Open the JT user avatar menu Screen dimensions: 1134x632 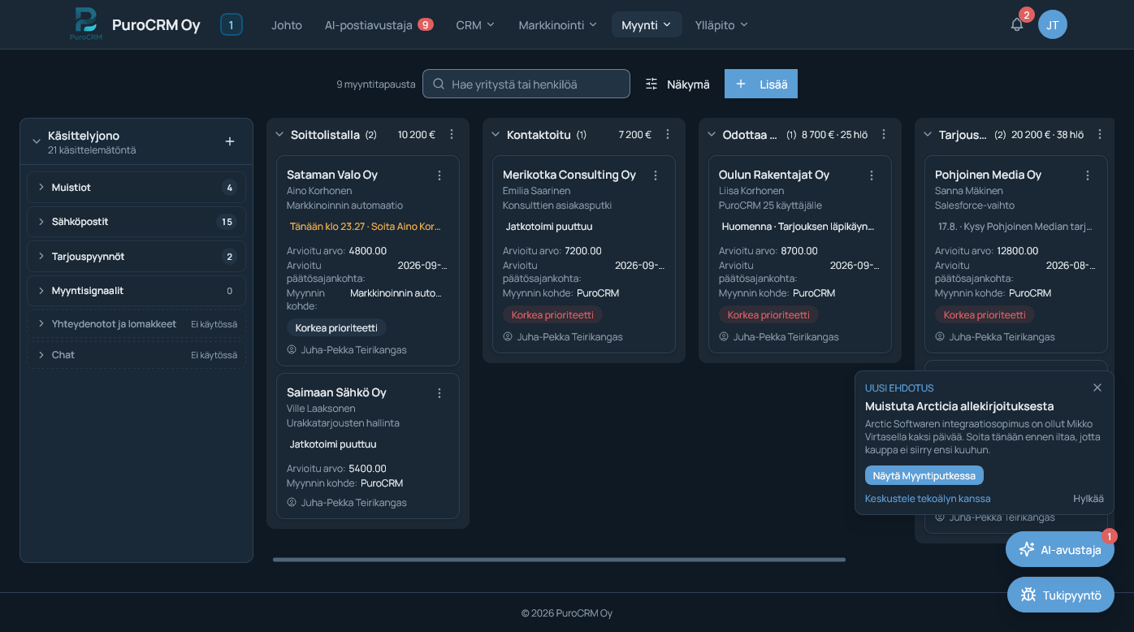coord(1053,24)
